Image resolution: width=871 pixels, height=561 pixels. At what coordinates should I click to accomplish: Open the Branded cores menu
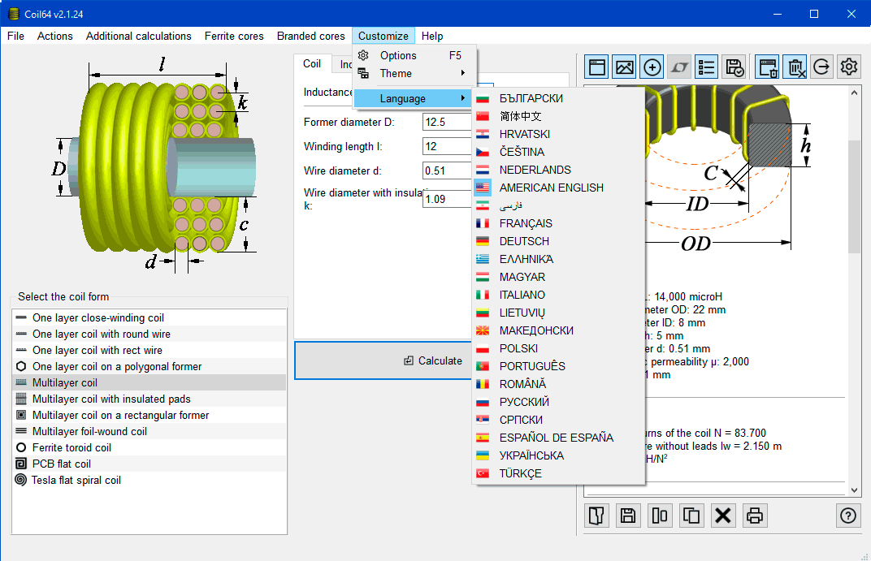[x=311, y=36]
